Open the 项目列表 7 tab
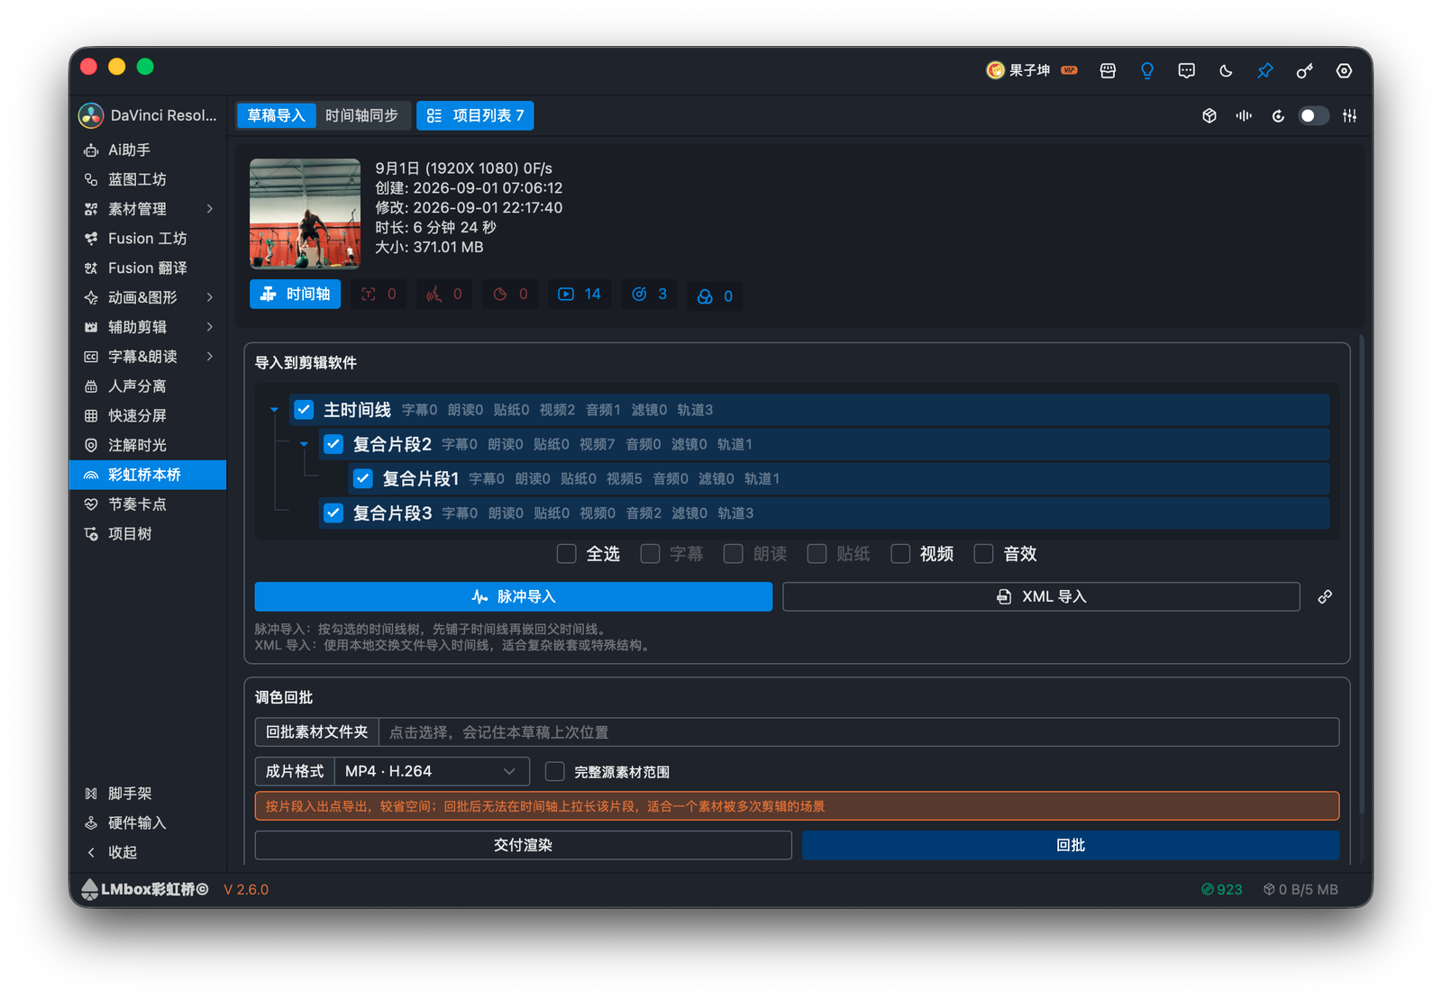 [x=475, y=115]
